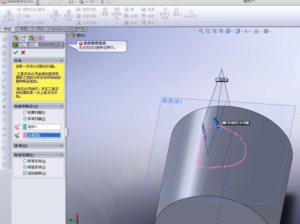
Task: Click the 旋转4 tool body selection field
Action: point(44,127)
